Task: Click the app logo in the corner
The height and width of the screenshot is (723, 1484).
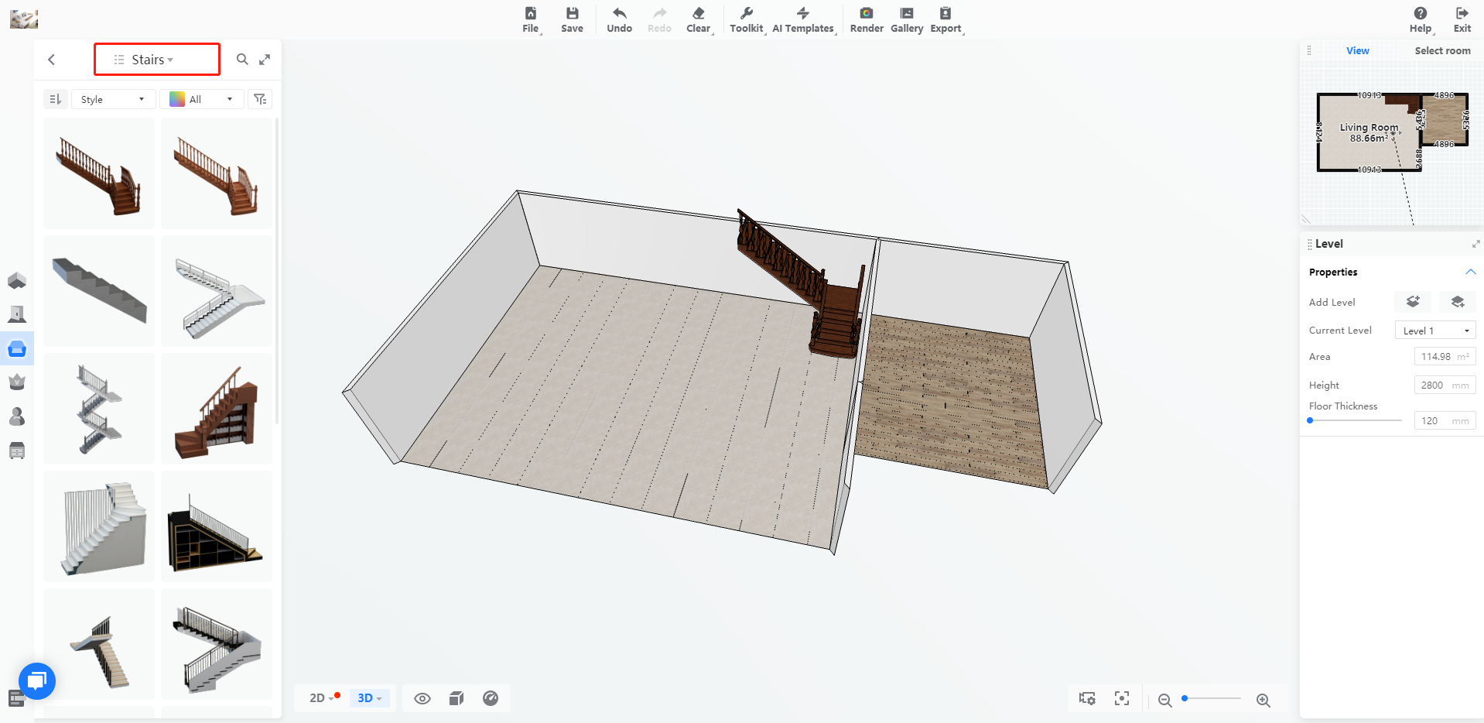Action: [x=23, y=19]
